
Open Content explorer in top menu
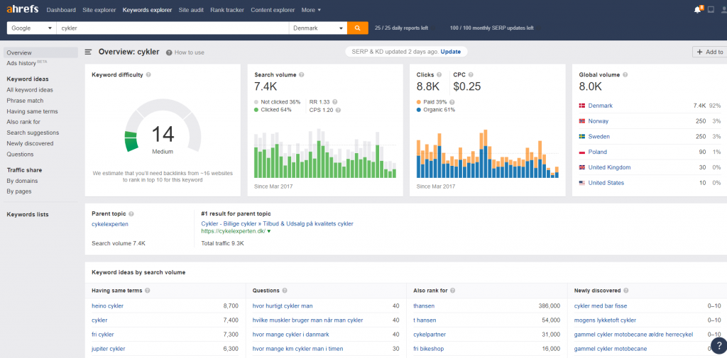point(273,10)
